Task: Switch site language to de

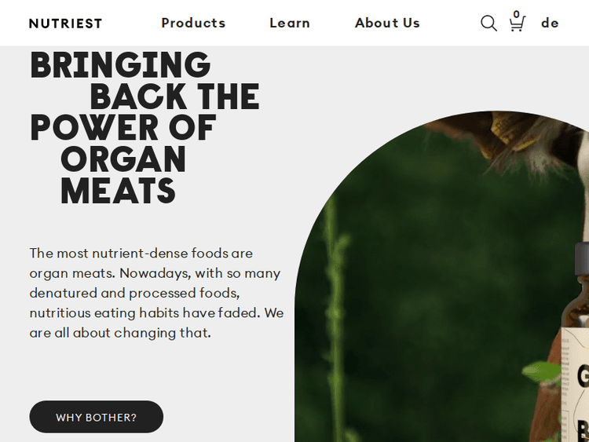Action: click(x=550, y=23)
